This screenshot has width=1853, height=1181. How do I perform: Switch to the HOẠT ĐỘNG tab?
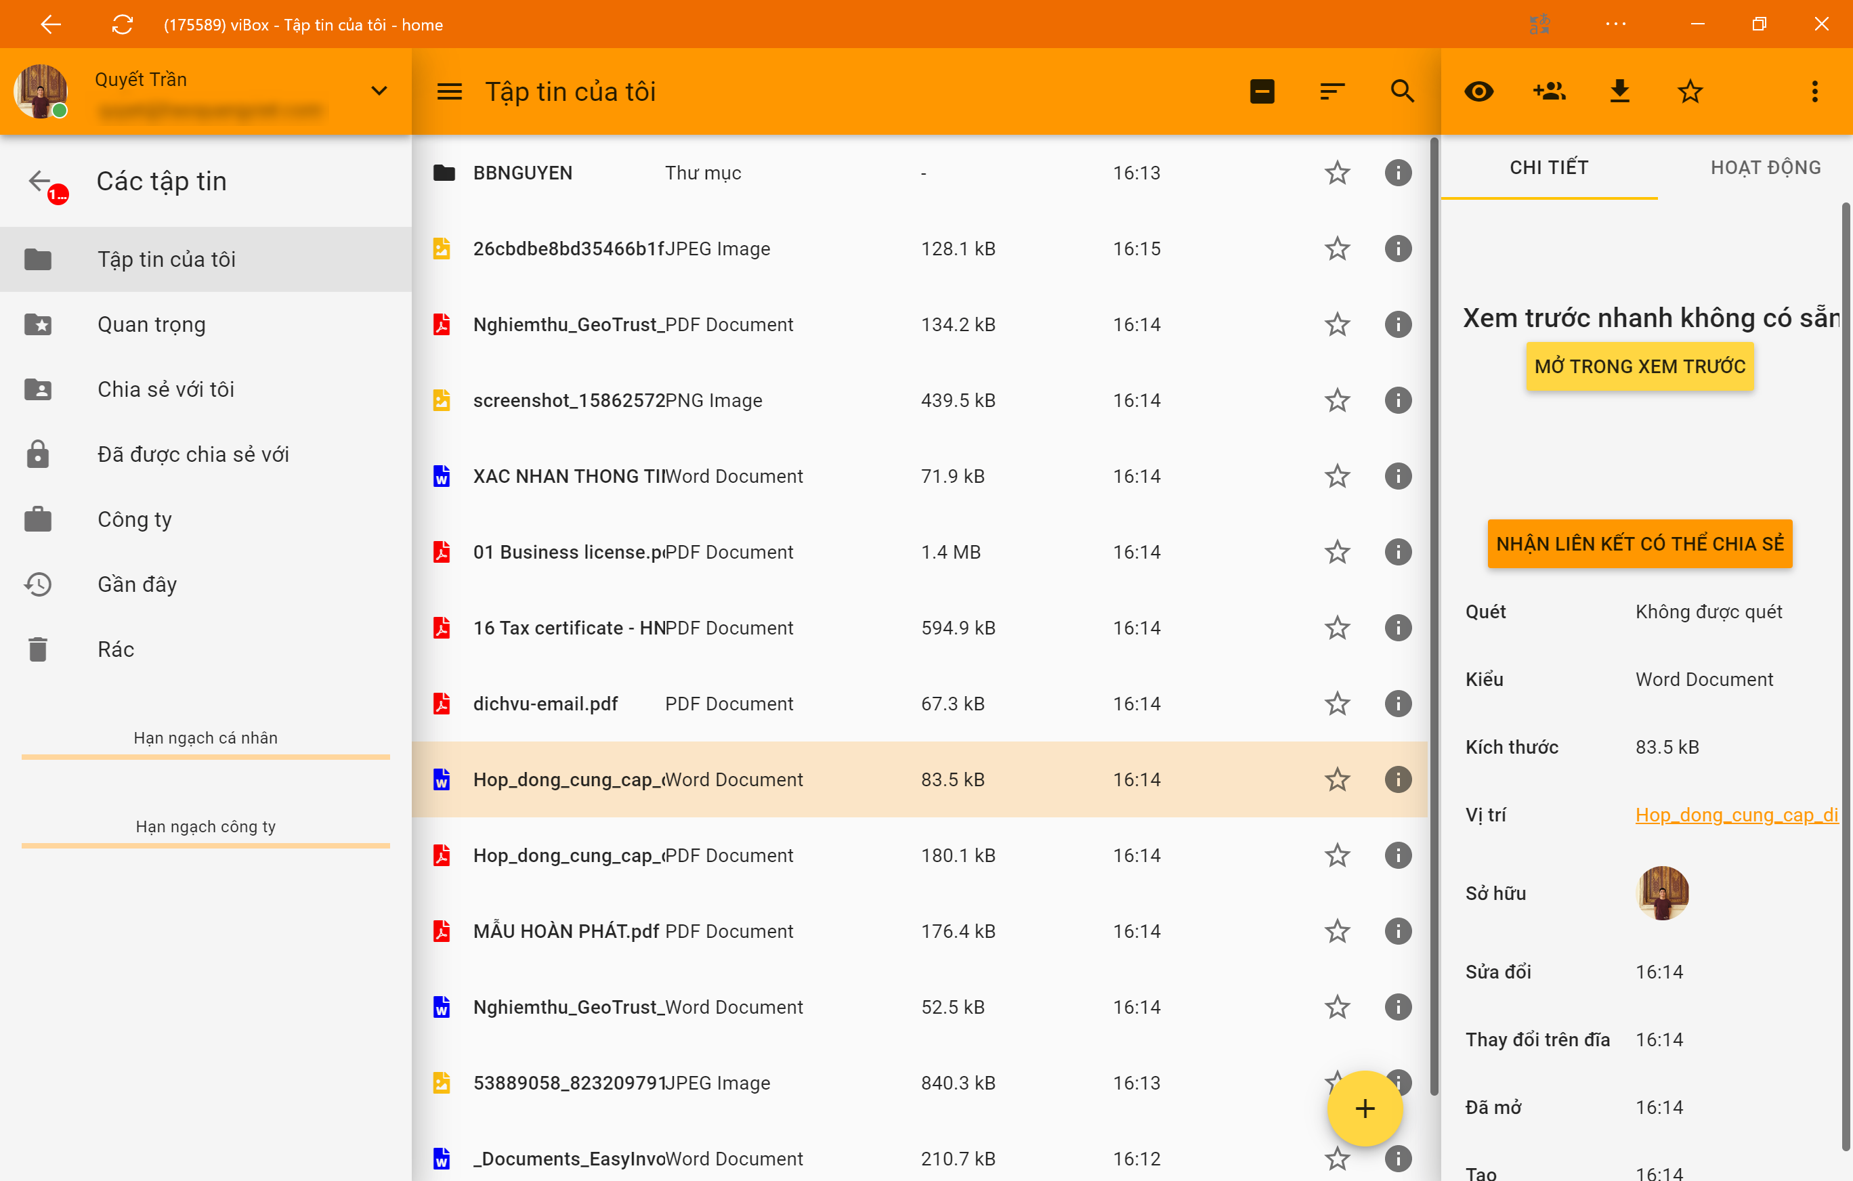point(1765,168)
